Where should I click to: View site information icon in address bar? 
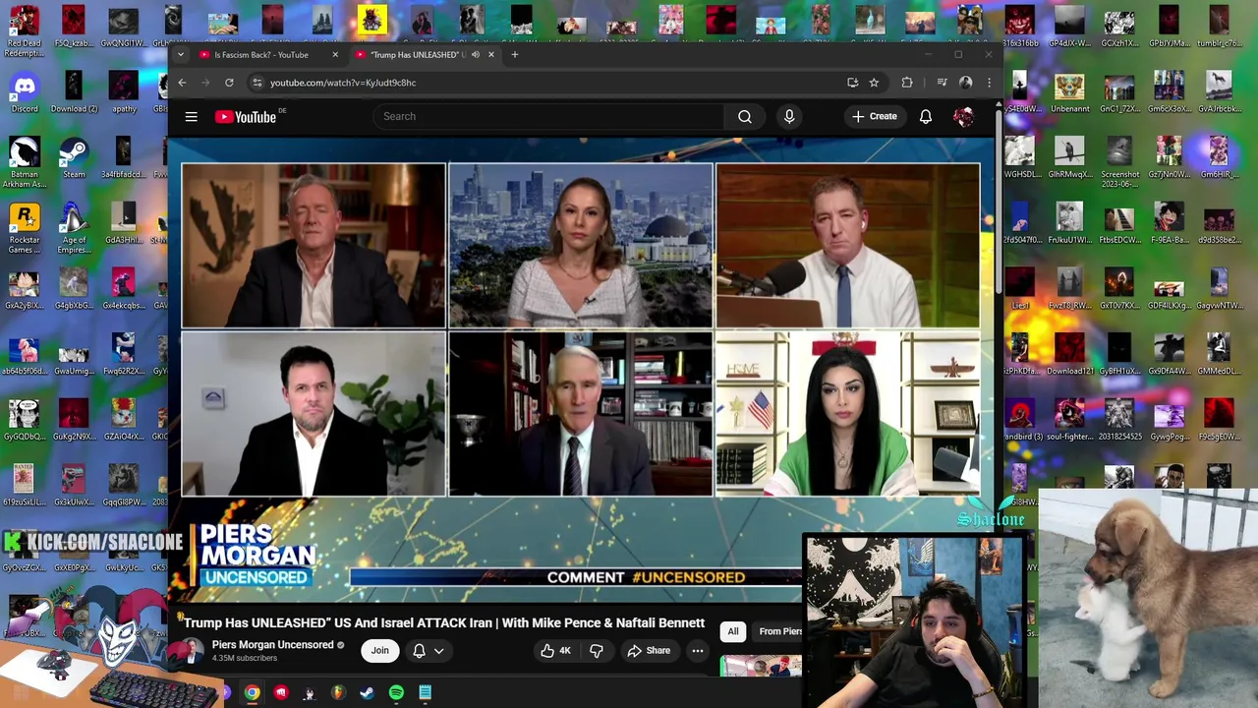click(257, 83)
